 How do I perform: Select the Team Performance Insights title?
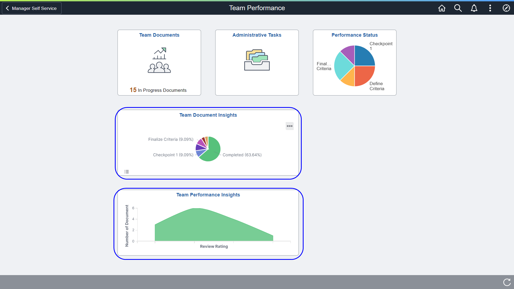pyautogui.click(x=208, y=195)
